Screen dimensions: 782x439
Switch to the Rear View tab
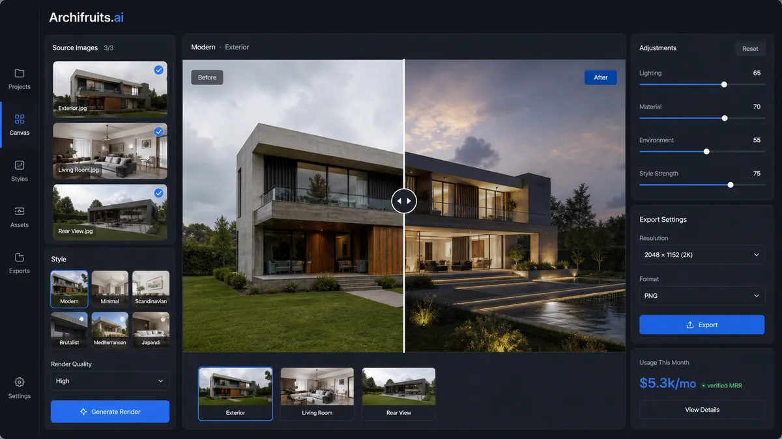[399, 394]
